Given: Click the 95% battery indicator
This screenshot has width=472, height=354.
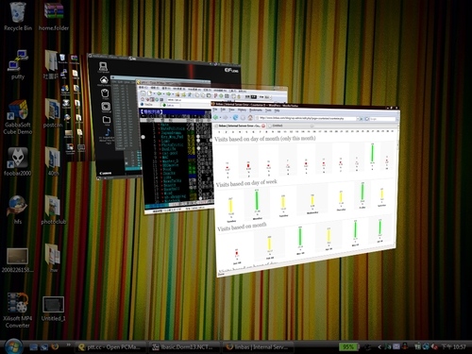Looking at the screenshot, I should point(348,347).
